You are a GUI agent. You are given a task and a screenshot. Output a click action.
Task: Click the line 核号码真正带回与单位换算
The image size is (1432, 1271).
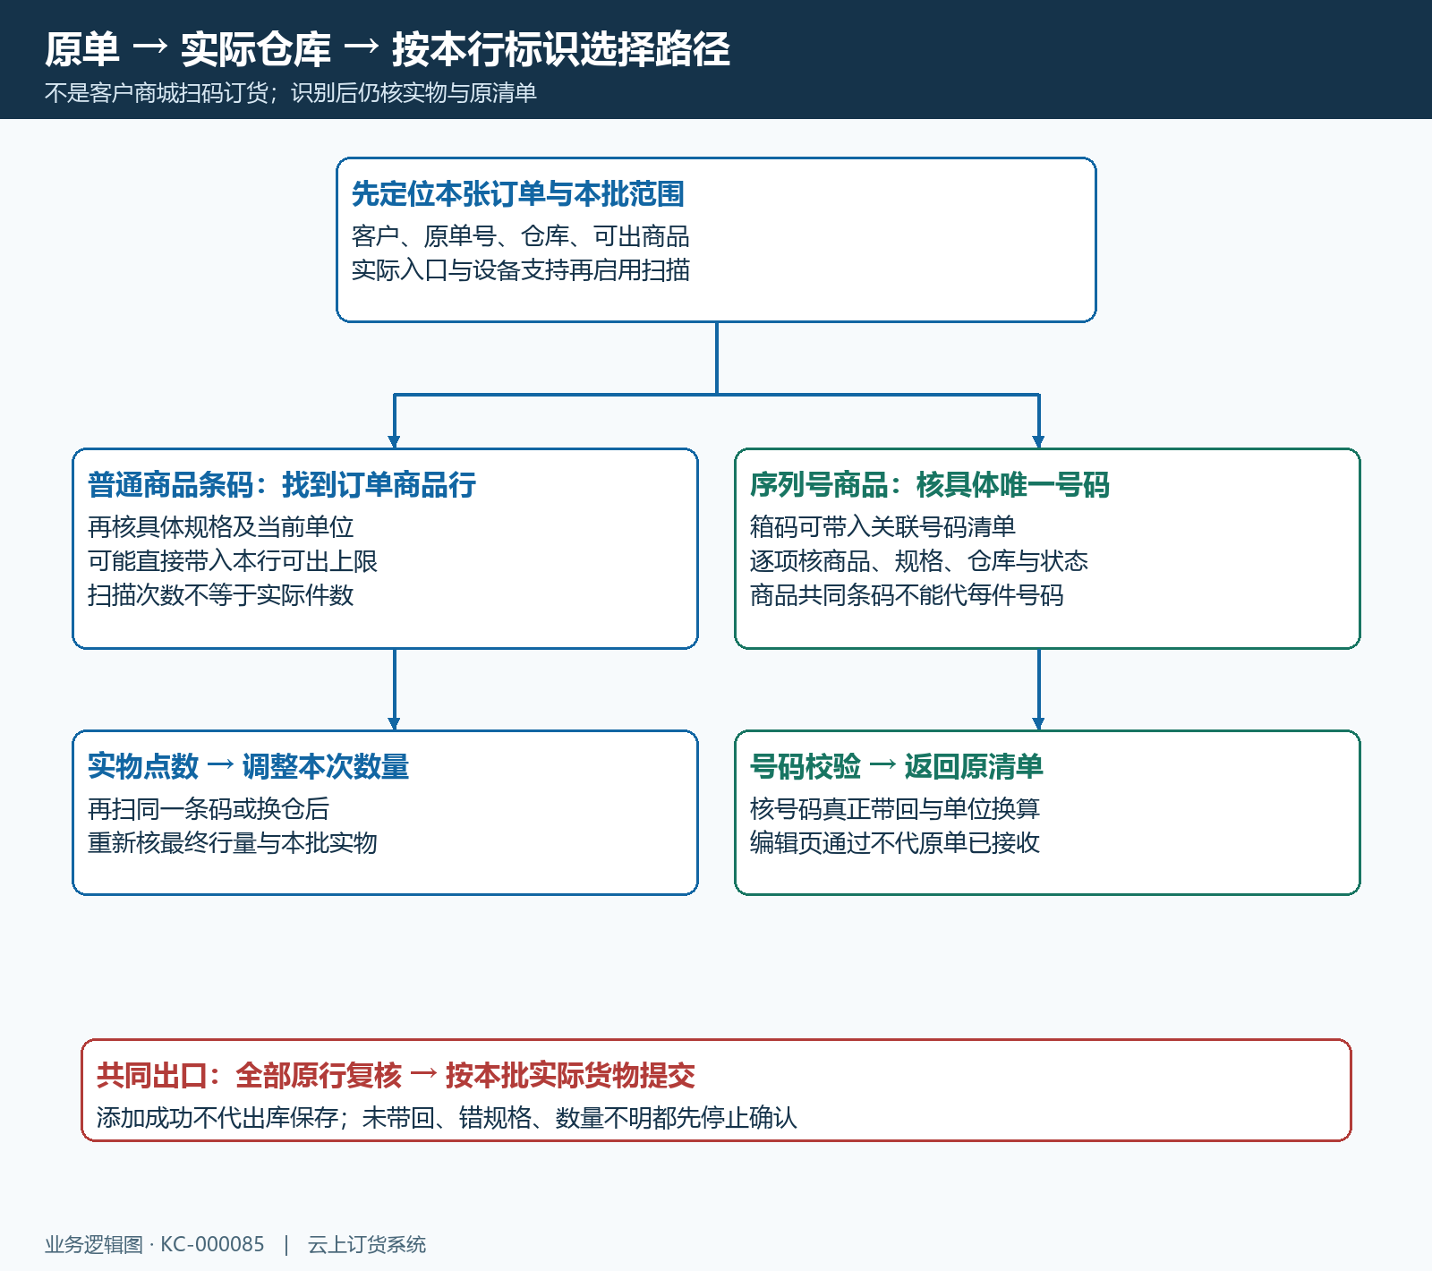click(895, 809)
